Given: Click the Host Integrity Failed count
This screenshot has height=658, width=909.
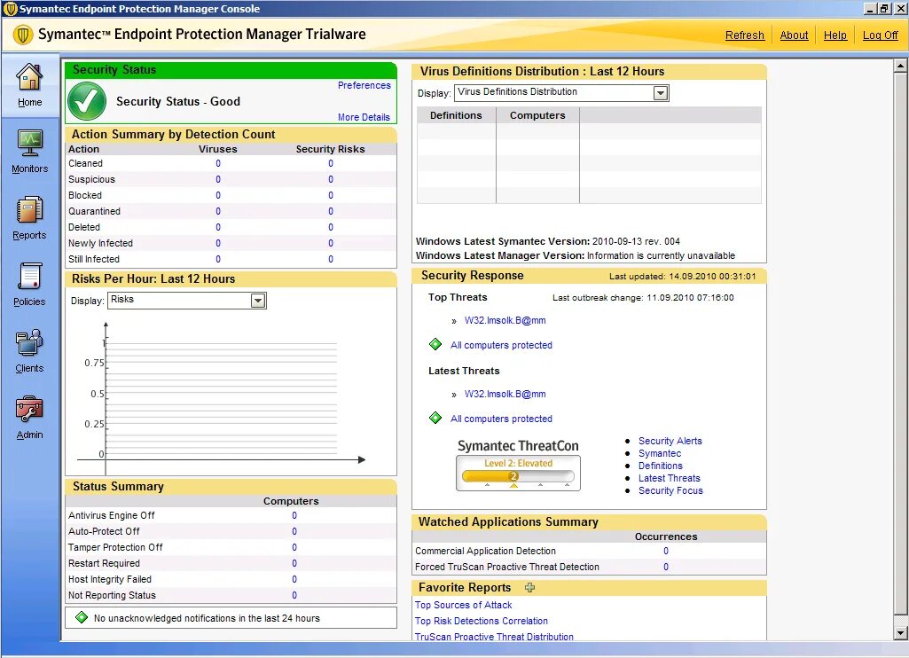Looking at the screenshot, I should click(x=294, y=579).
